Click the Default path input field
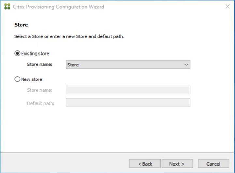This screenshot has height=173, width=235. pyautogui.click(x=128, y=102)
